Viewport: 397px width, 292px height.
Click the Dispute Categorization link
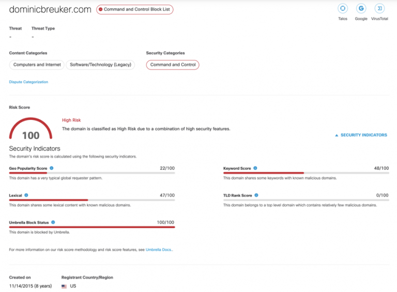(28, 82)
